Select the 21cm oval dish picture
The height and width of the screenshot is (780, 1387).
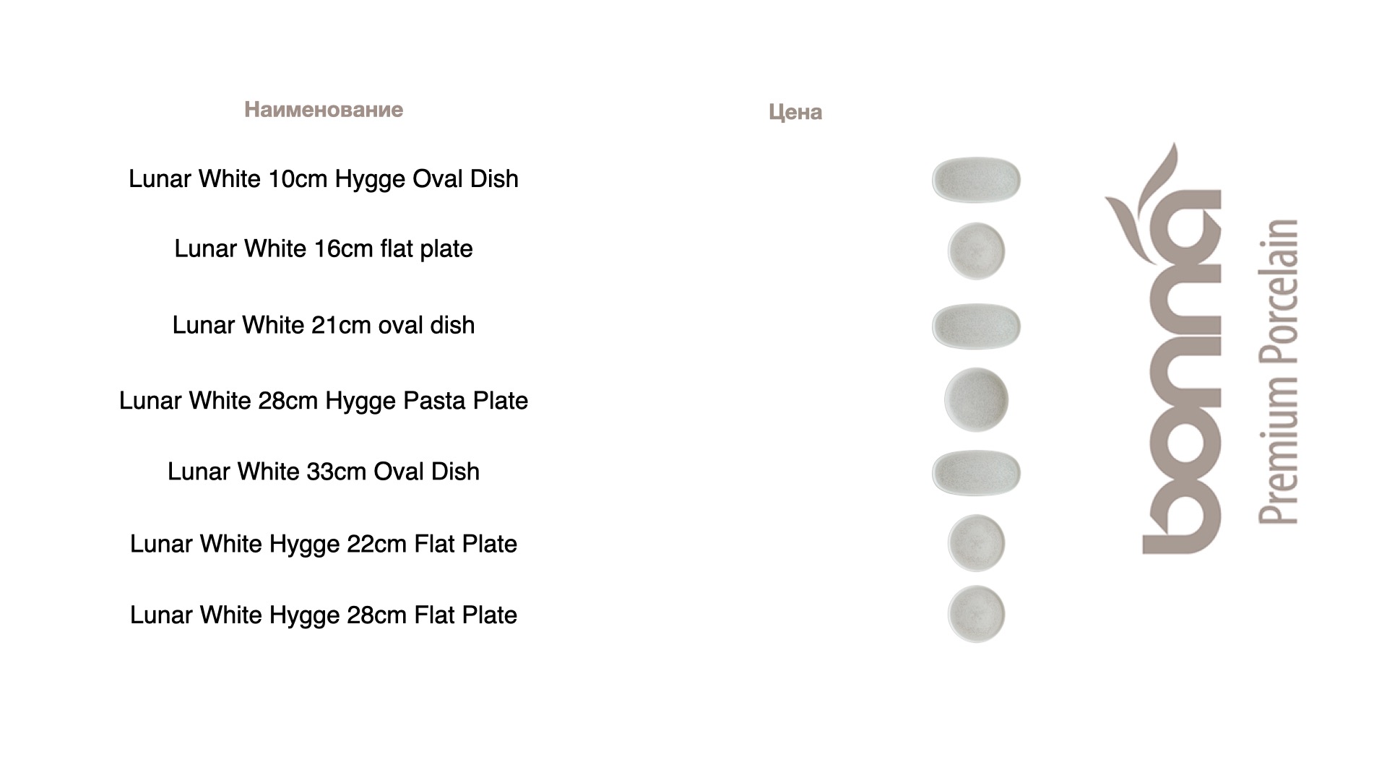(x=976, y=326)
